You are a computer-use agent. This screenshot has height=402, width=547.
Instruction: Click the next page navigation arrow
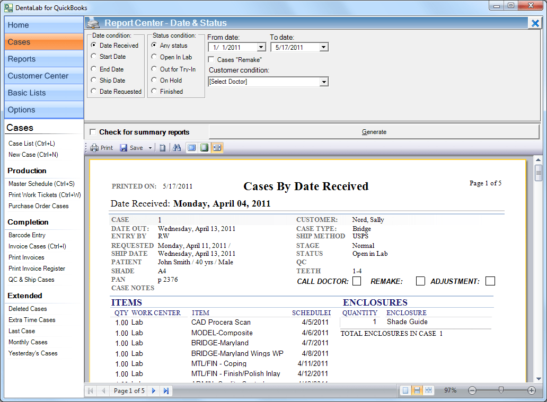click(153, 390)
